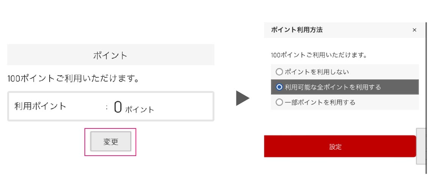
Task: Click the 一部ポイントを利用する option label text
Action: (320, 102)
